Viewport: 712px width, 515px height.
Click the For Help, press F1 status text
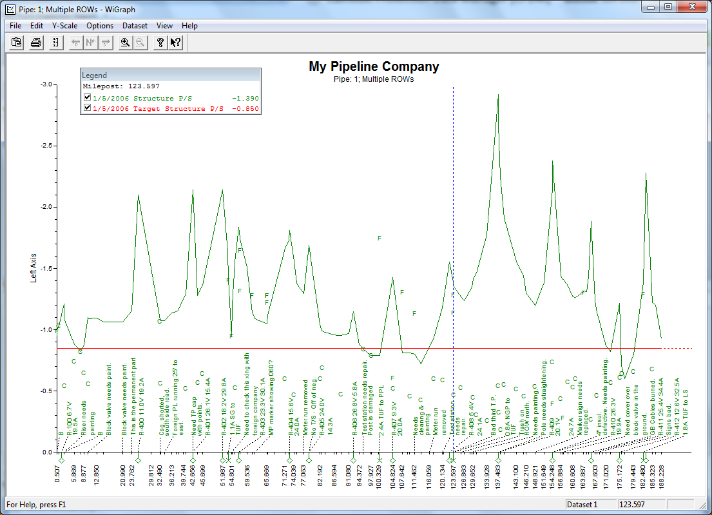point(36,505)
